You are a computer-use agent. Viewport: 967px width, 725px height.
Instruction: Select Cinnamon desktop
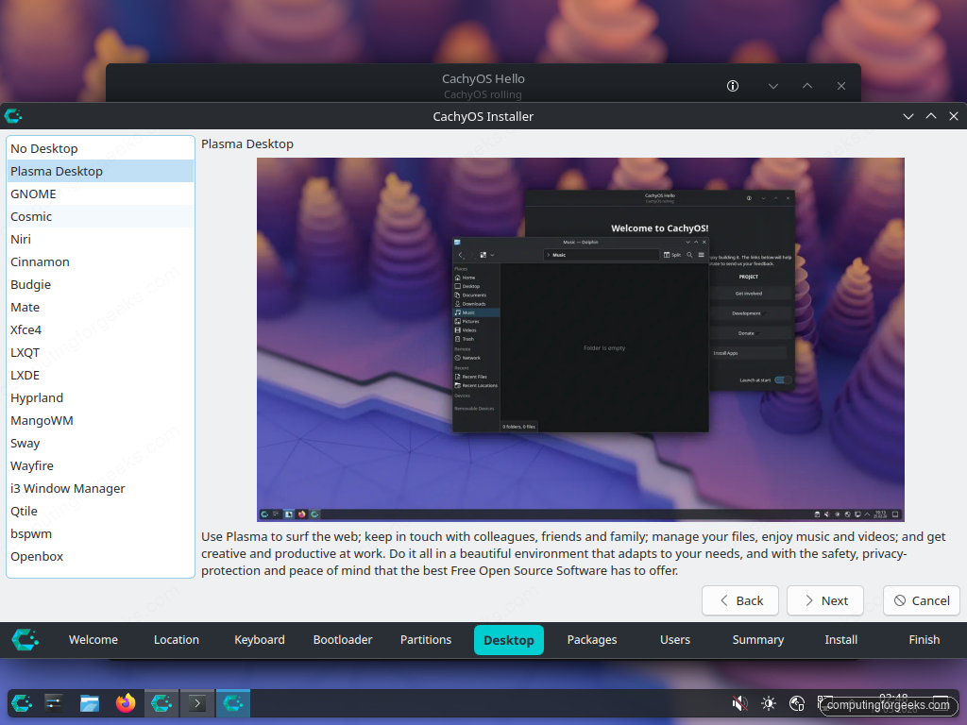[x=100, y=262]
